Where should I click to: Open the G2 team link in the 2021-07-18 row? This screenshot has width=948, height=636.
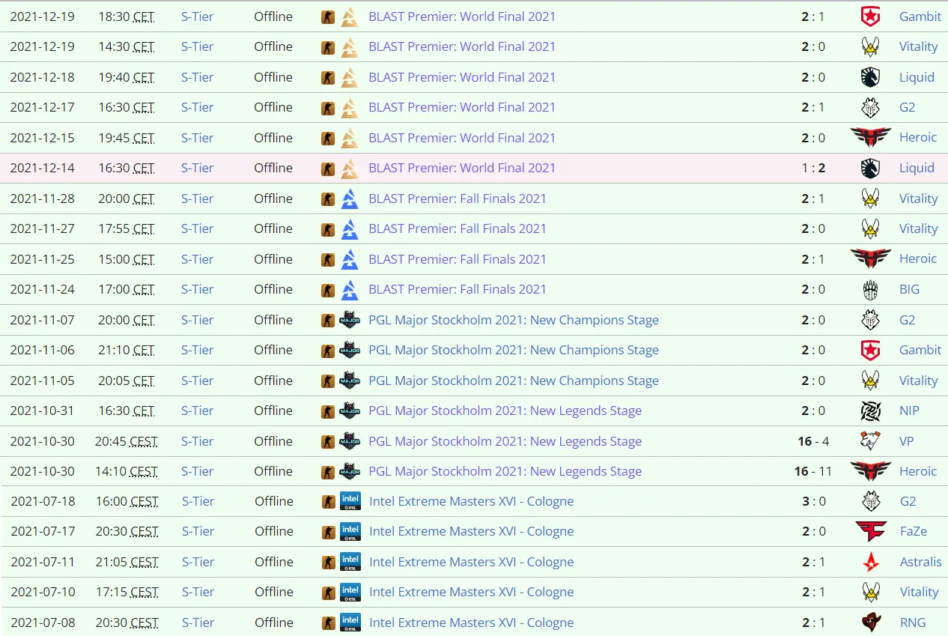pos(908,501)
